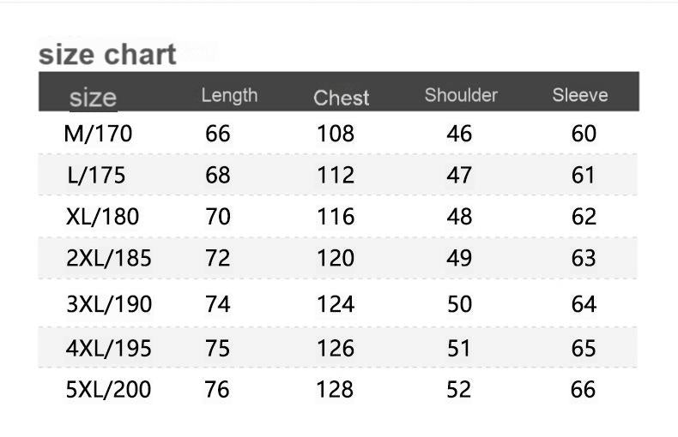Select the M/170 size row label
The height and width of the screenshot is (437, 678).
pos(98,134)
